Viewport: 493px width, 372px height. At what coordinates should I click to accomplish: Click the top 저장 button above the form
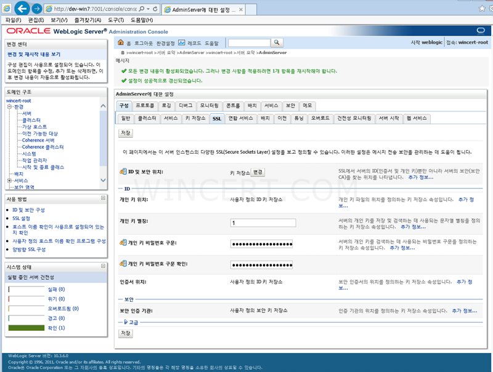[126, 133]
